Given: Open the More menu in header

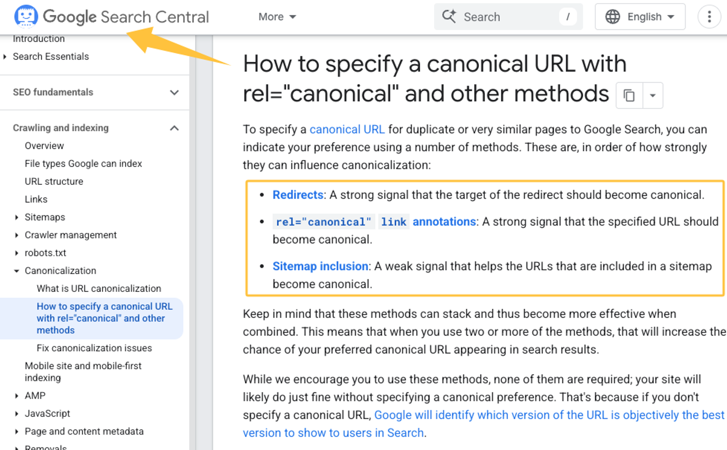Looking at the screenshot, I should pyautogui.click(x=277, y=17).
